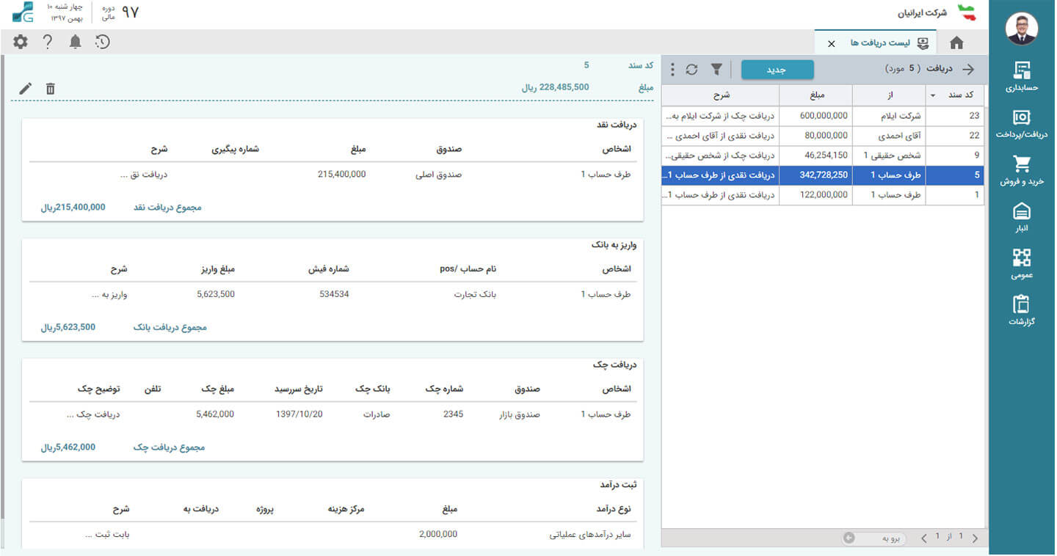Click the مجموع دریافت بانک total label
Image resolution: width=1057 pixels, height=556 pixels.
pos(170,327)
